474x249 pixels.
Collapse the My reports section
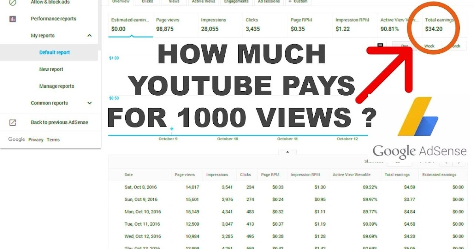coord(90,36)
